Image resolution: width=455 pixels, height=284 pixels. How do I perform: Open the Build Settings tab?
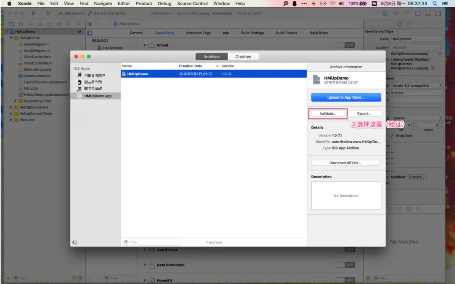tap(253, 33)
